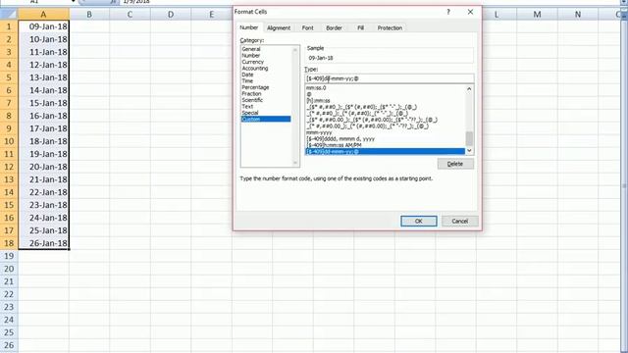Select row 5 header
The image size is (628, 353).
pos(9,77)
